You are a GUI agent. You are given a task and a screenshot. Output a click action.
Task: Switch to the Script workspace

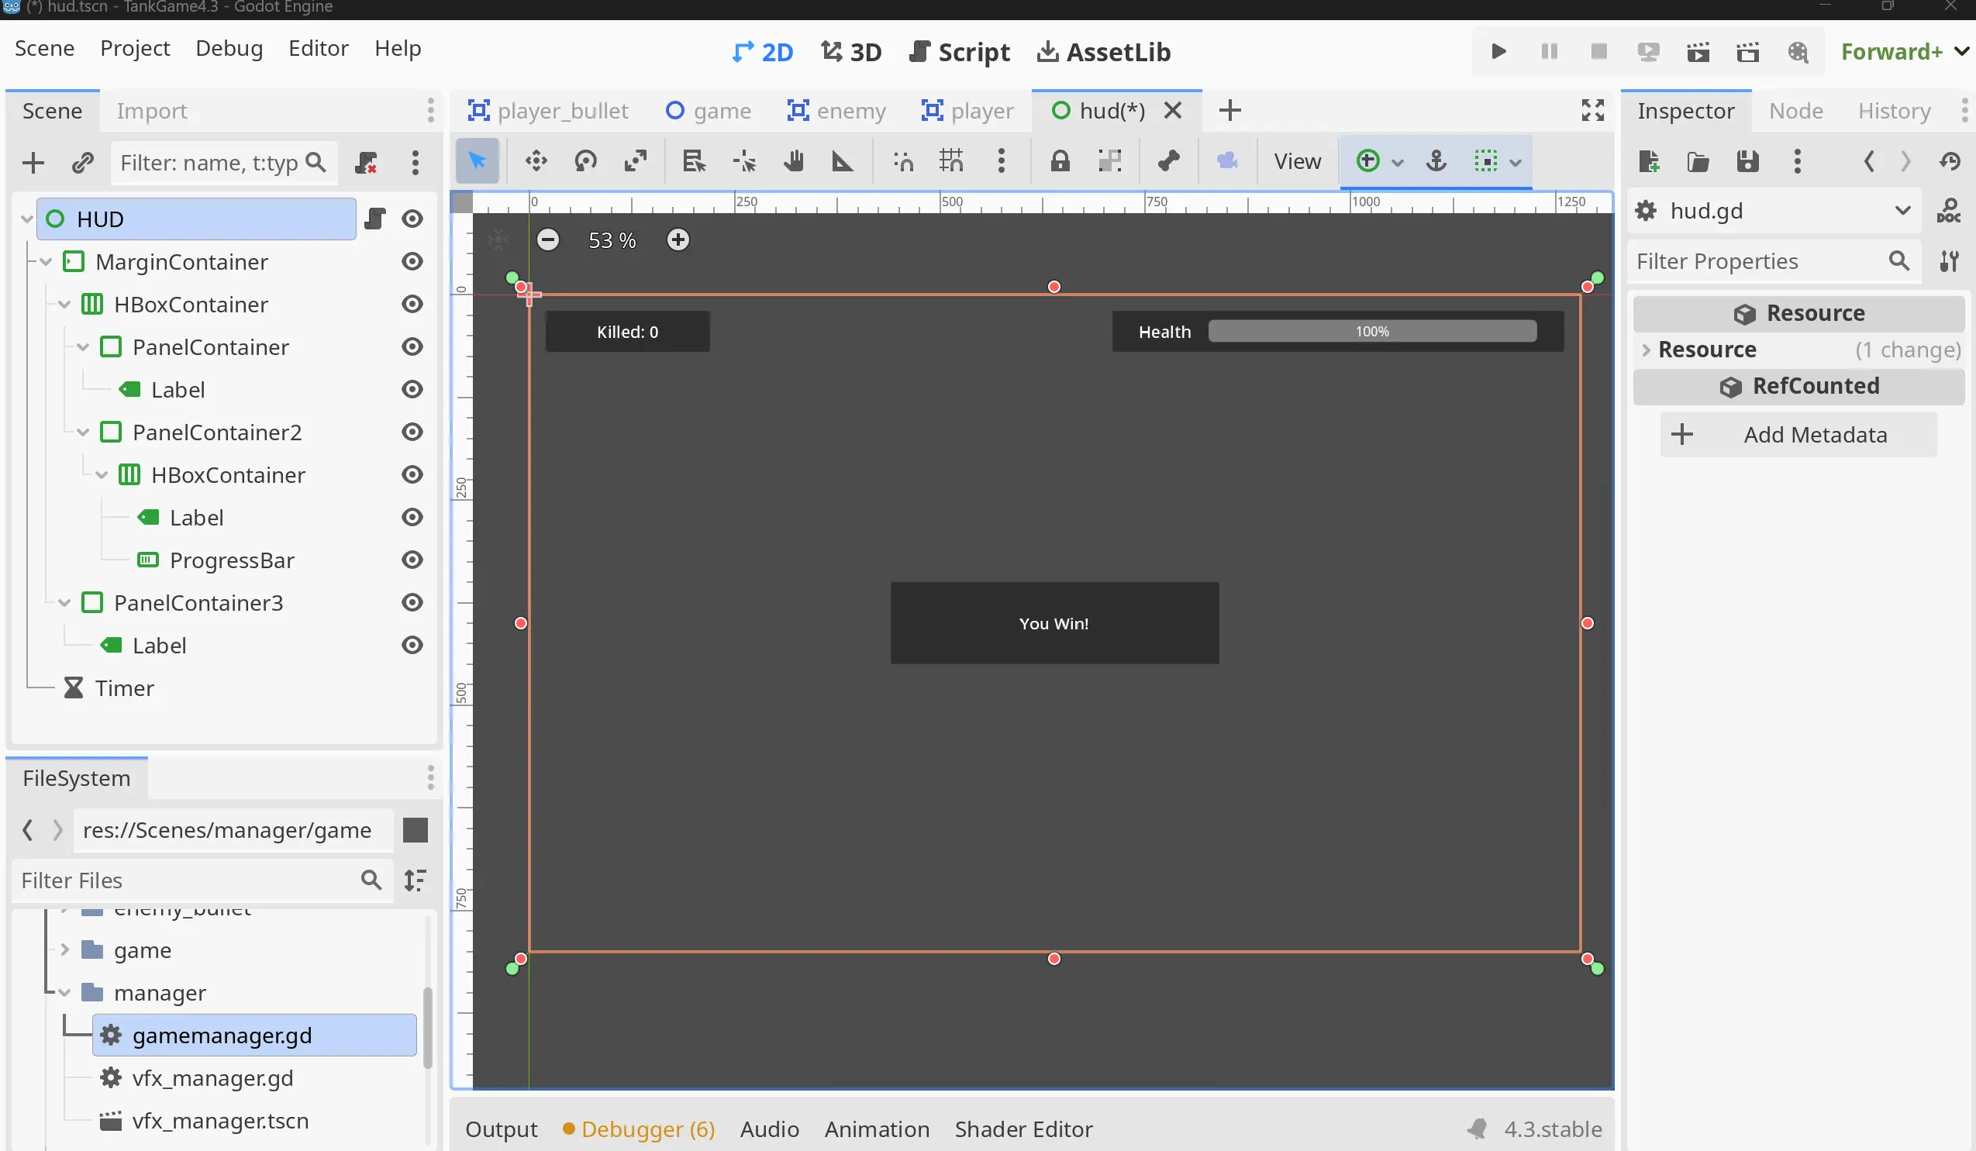tap(960, 52)
